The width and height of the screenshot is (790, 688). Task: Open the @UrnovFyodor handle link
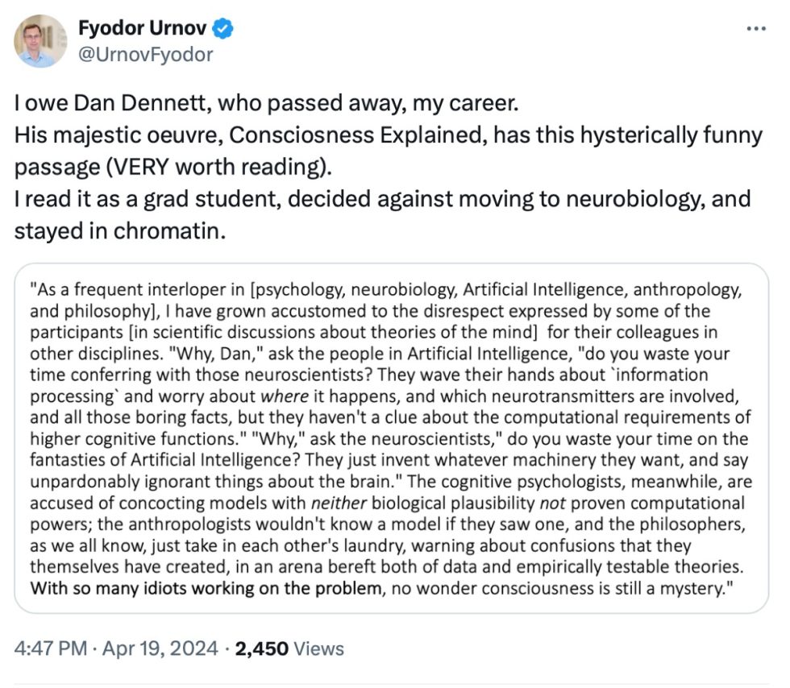coord(145,55)
